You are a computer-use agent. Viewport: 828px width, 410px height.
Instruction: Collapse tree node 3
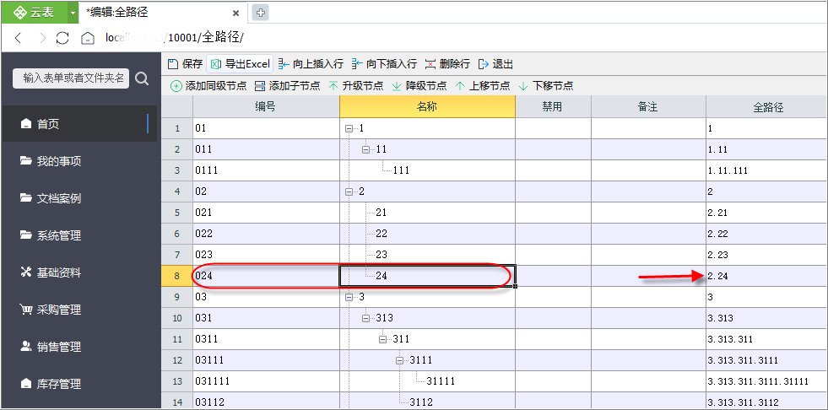[x=349, y=297]
